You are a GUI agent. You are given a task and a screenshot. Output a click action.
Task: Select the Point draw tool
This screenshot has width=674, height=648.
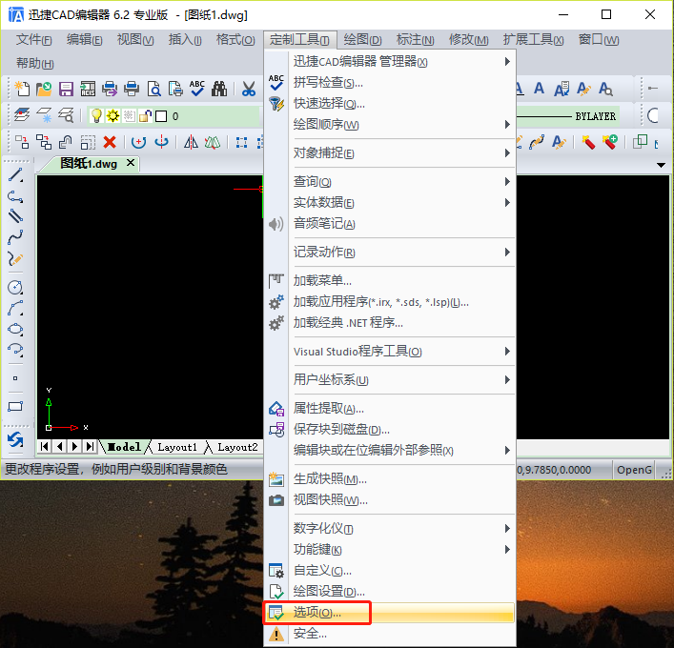pyautogui.click(x=15, y=378)
